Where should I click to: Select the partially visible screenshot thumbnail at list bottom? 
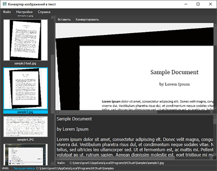[x=25, y=154]
